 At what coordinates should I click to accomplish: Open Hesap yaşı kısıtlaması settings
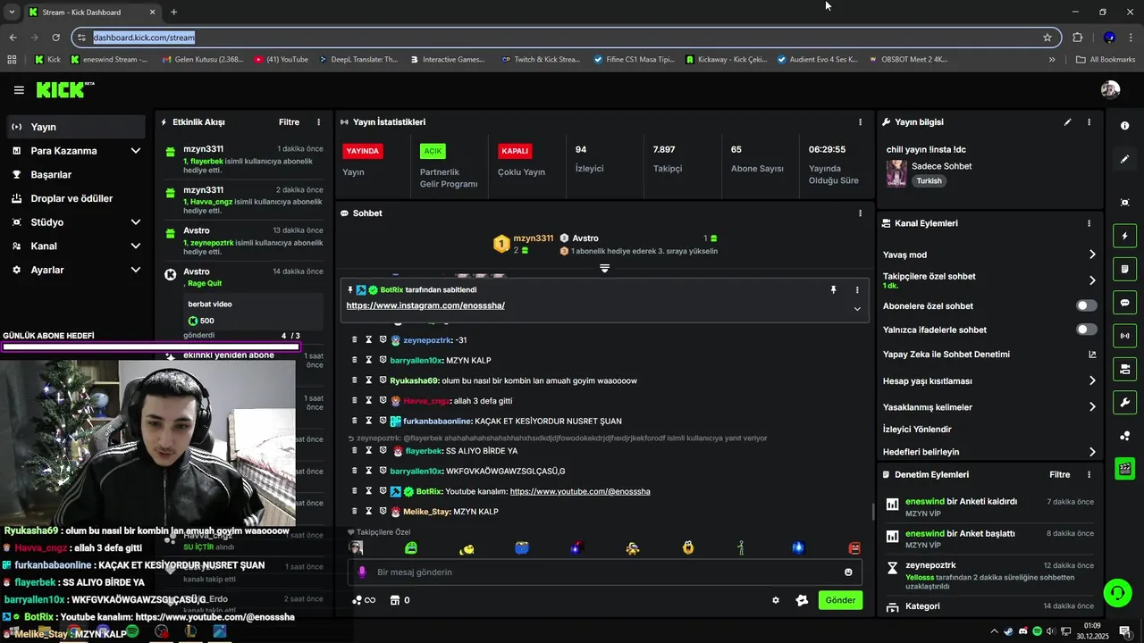point(989,380)
